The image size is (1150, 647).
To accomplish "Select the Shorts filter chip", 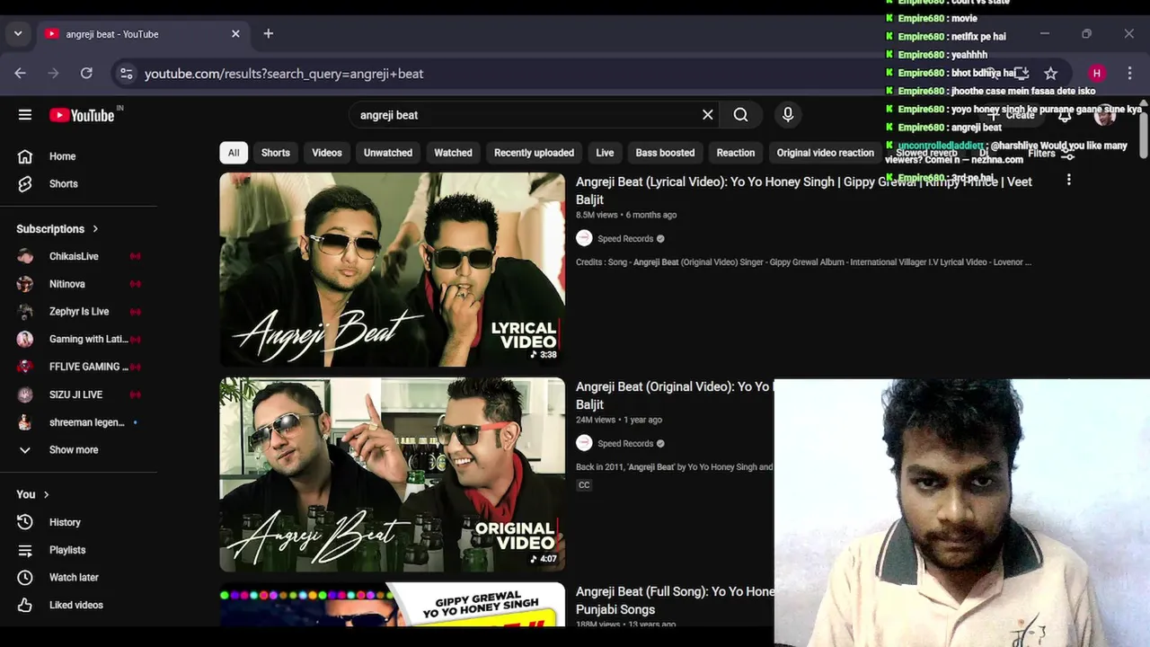I will click(x=276, y=153).
